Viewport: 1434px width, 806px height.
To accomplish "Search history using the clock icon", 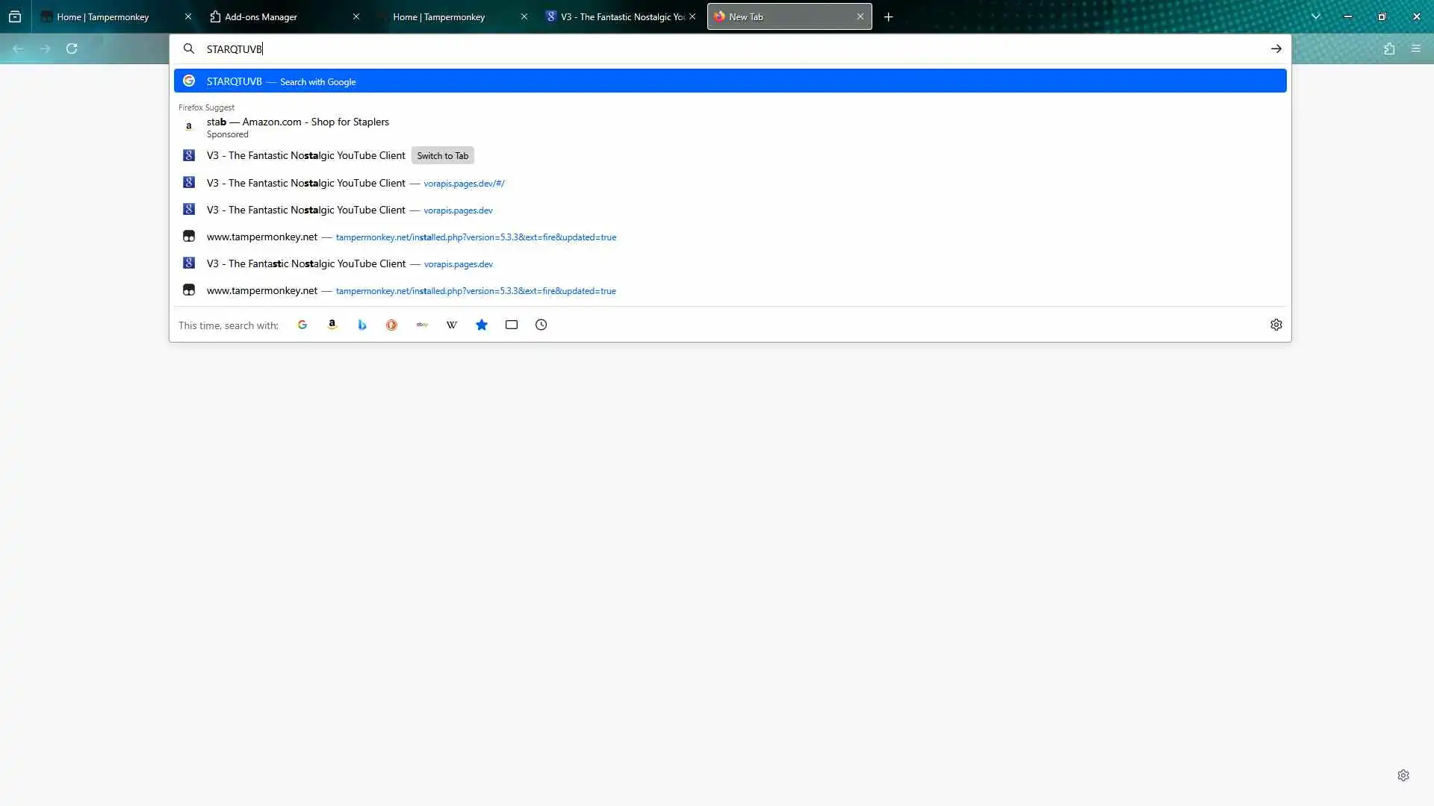I will click(x=541, y=325).
